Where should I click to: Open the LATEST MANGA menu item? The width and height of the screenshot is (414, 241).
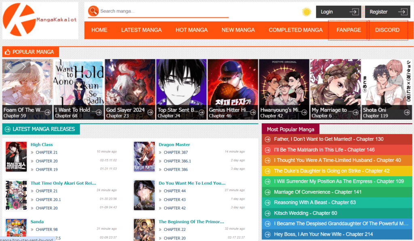pos(142,30)
